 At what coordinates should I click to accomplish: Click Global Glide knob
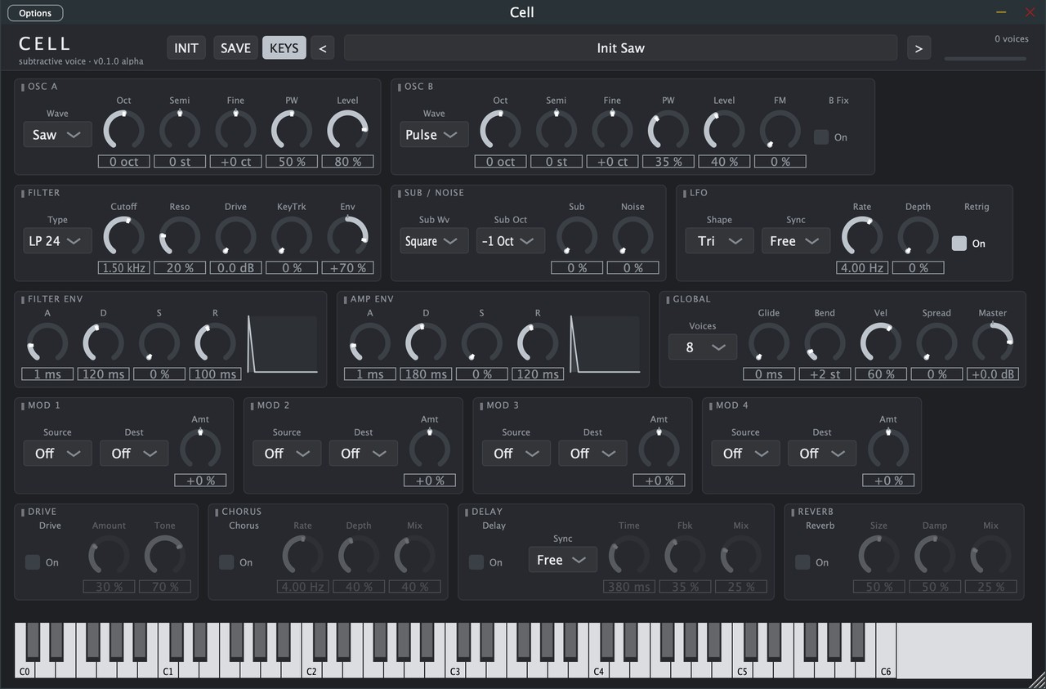(x=769, y=343)
